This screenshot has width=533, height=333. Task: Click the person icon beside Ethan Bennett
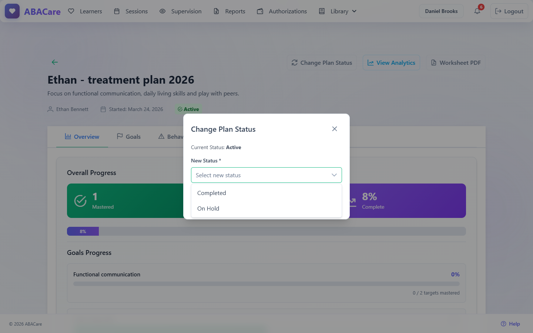(50, 109)
